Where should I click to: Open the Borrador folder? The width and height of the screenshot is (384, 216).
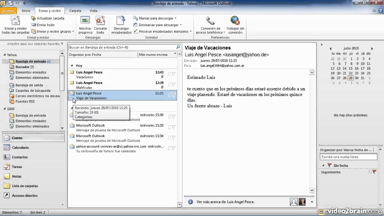[22, 67]
